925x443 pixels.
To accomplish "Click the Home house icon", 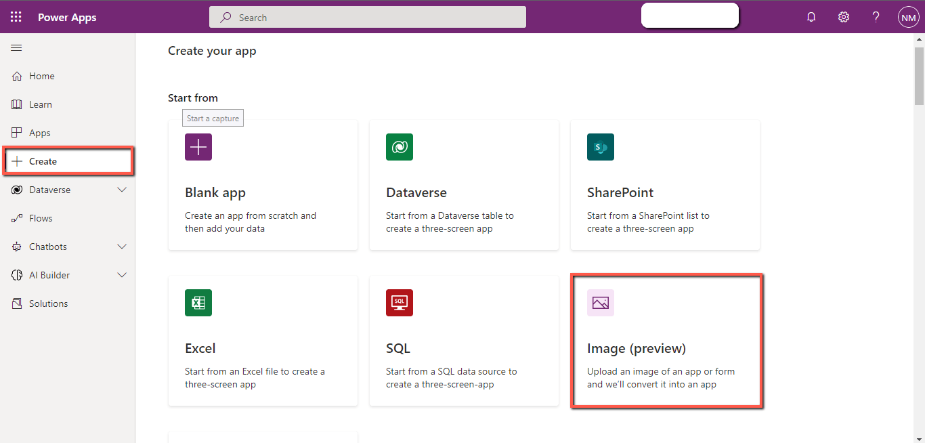I will point(17,76).
